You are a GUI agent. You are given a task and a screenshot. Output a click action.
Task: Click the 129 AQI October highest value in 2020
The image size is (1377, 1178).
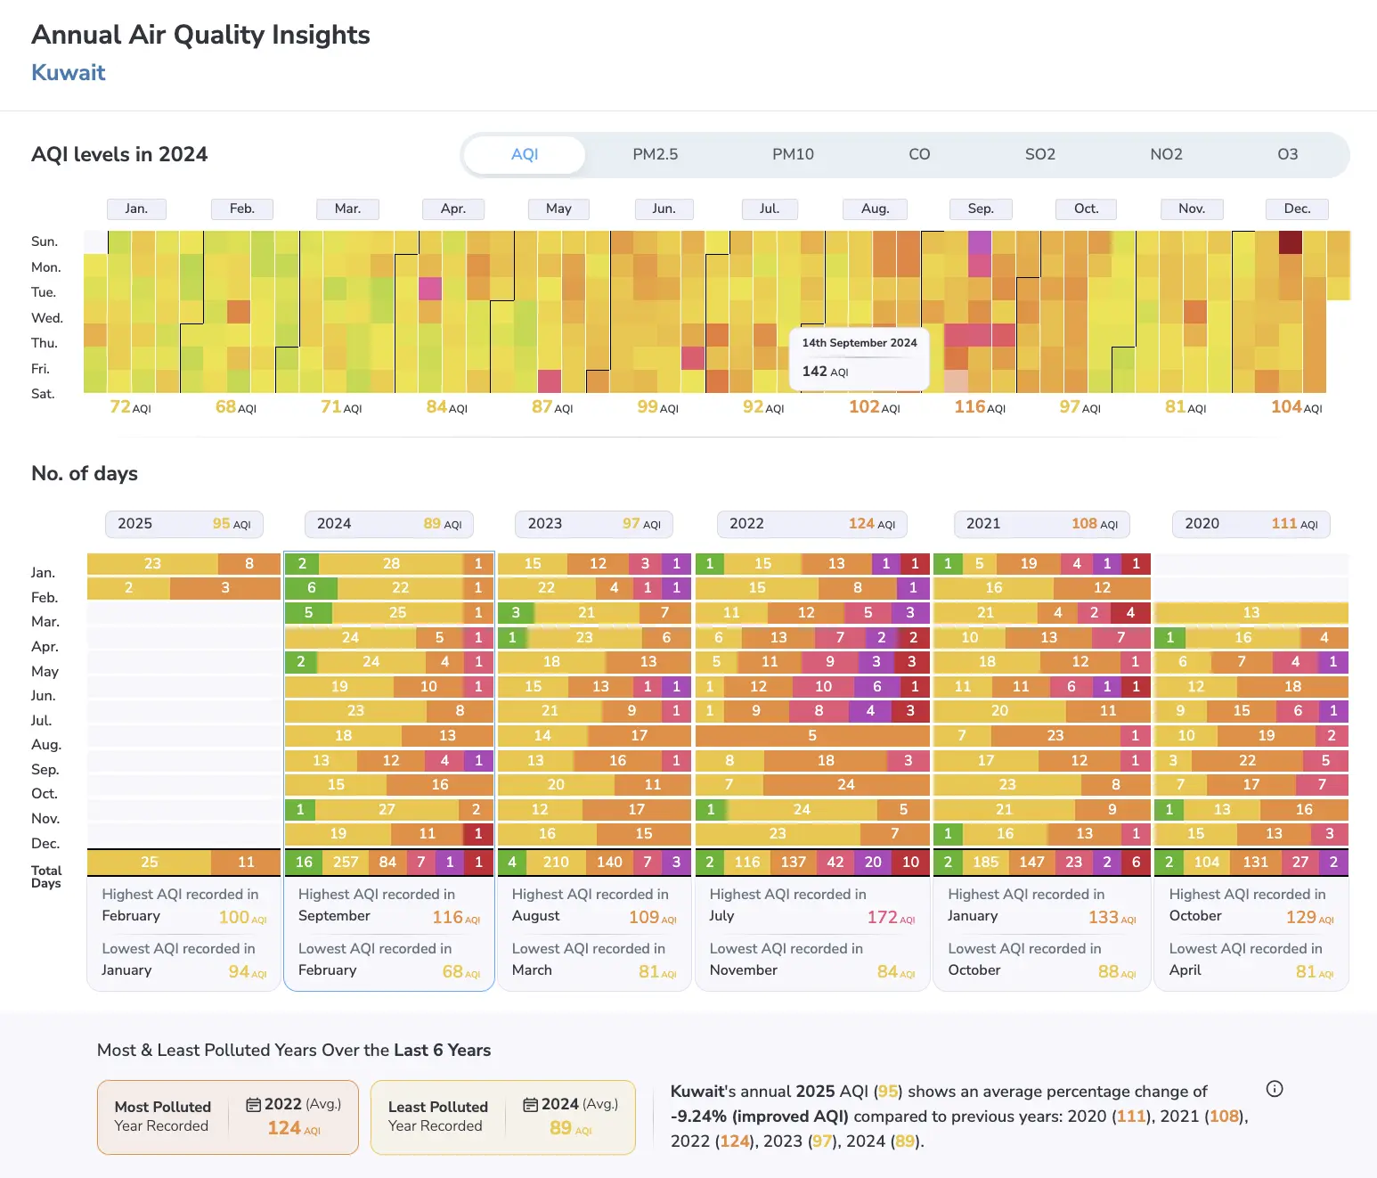[1310, 917]
